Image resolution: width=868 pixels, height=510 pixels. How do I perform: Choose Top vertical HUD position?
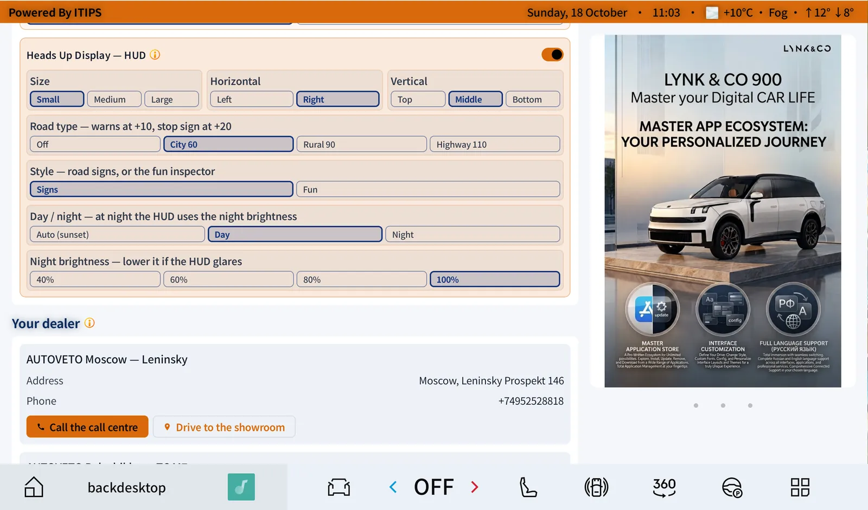click(418, 99)
